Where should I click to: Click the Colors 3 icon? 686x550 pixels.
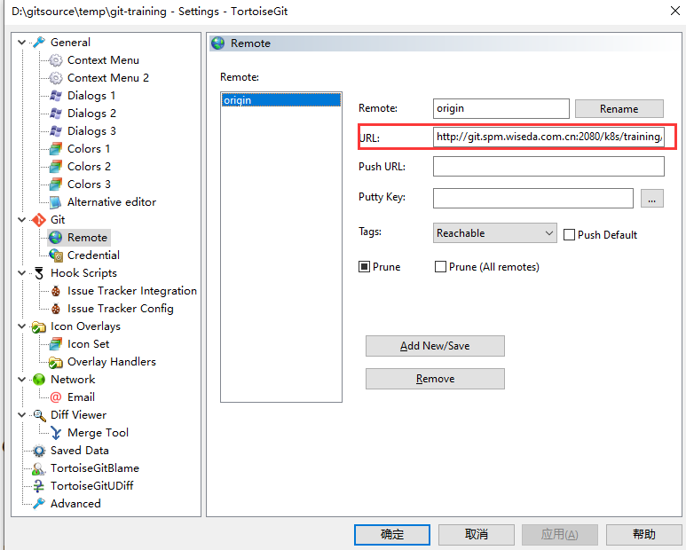coord(56,185)
